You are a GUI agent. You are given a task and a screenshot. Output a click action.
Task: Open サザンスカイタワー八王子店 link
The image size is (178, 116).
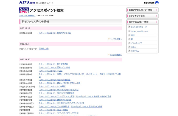pyautogui.click(x=59, y=113)
